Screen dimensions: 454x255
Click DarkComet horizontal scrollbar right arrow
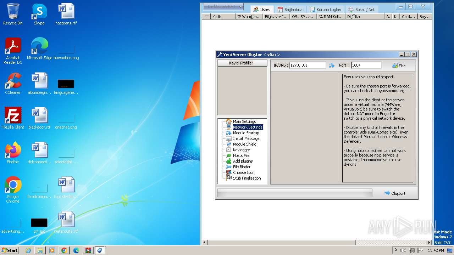(x=429, y=243)
